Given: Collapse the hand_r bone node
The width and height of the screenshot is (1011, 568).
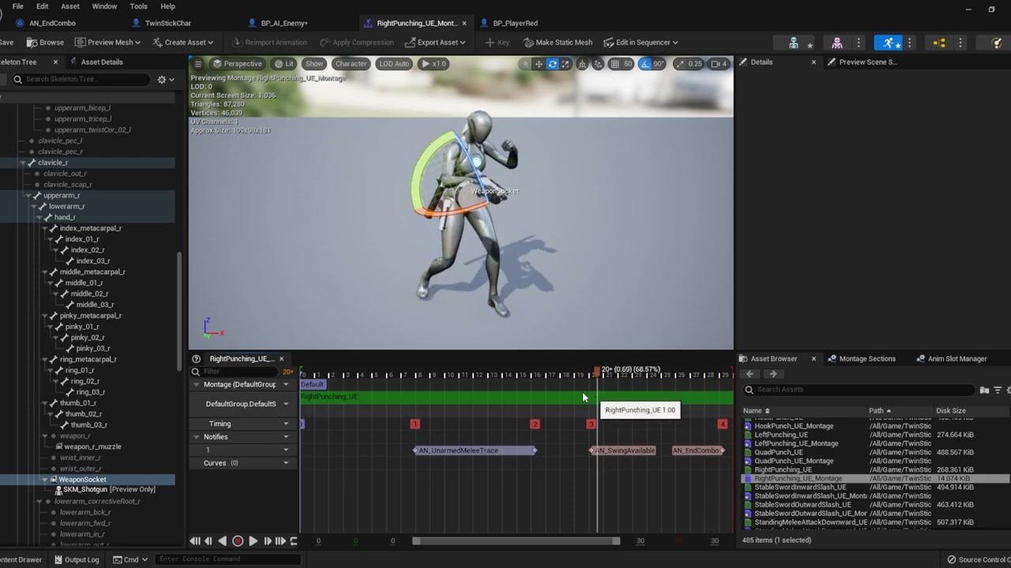Looking at the screenshot, I should point(39,218).
